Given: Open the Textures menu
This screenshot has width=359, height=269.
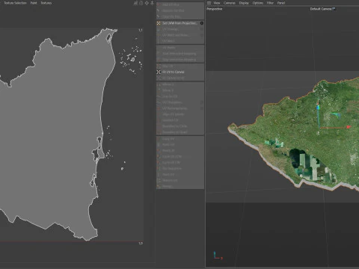Looking at the screenshot, I should pos(46,3).
